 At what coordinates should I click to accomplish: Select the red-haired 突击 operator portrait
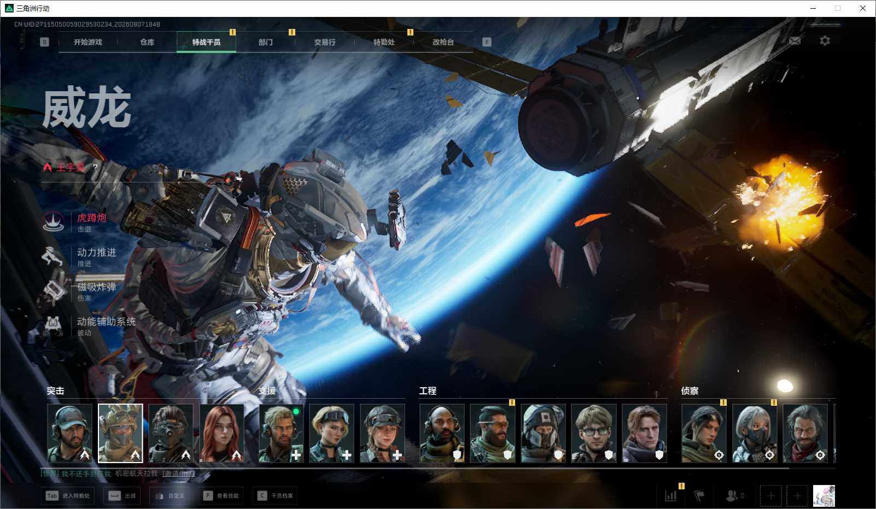[x=221, y=434]
